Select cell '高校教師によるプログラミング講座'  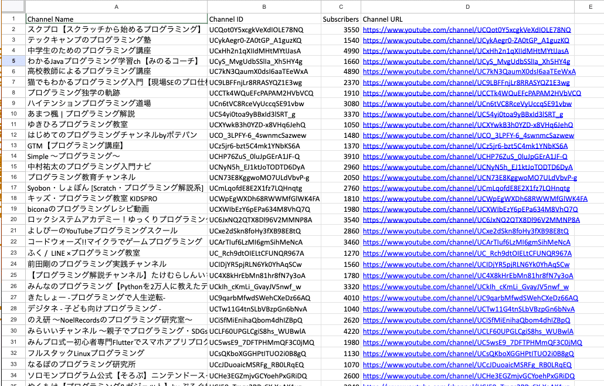coord(116,71)
